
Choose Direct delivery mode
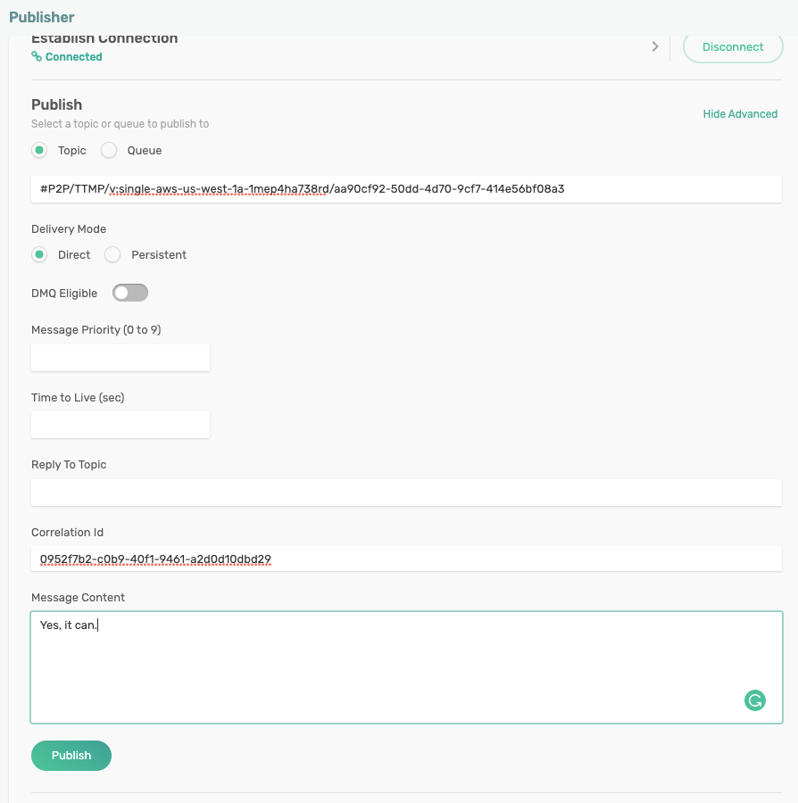39,255
